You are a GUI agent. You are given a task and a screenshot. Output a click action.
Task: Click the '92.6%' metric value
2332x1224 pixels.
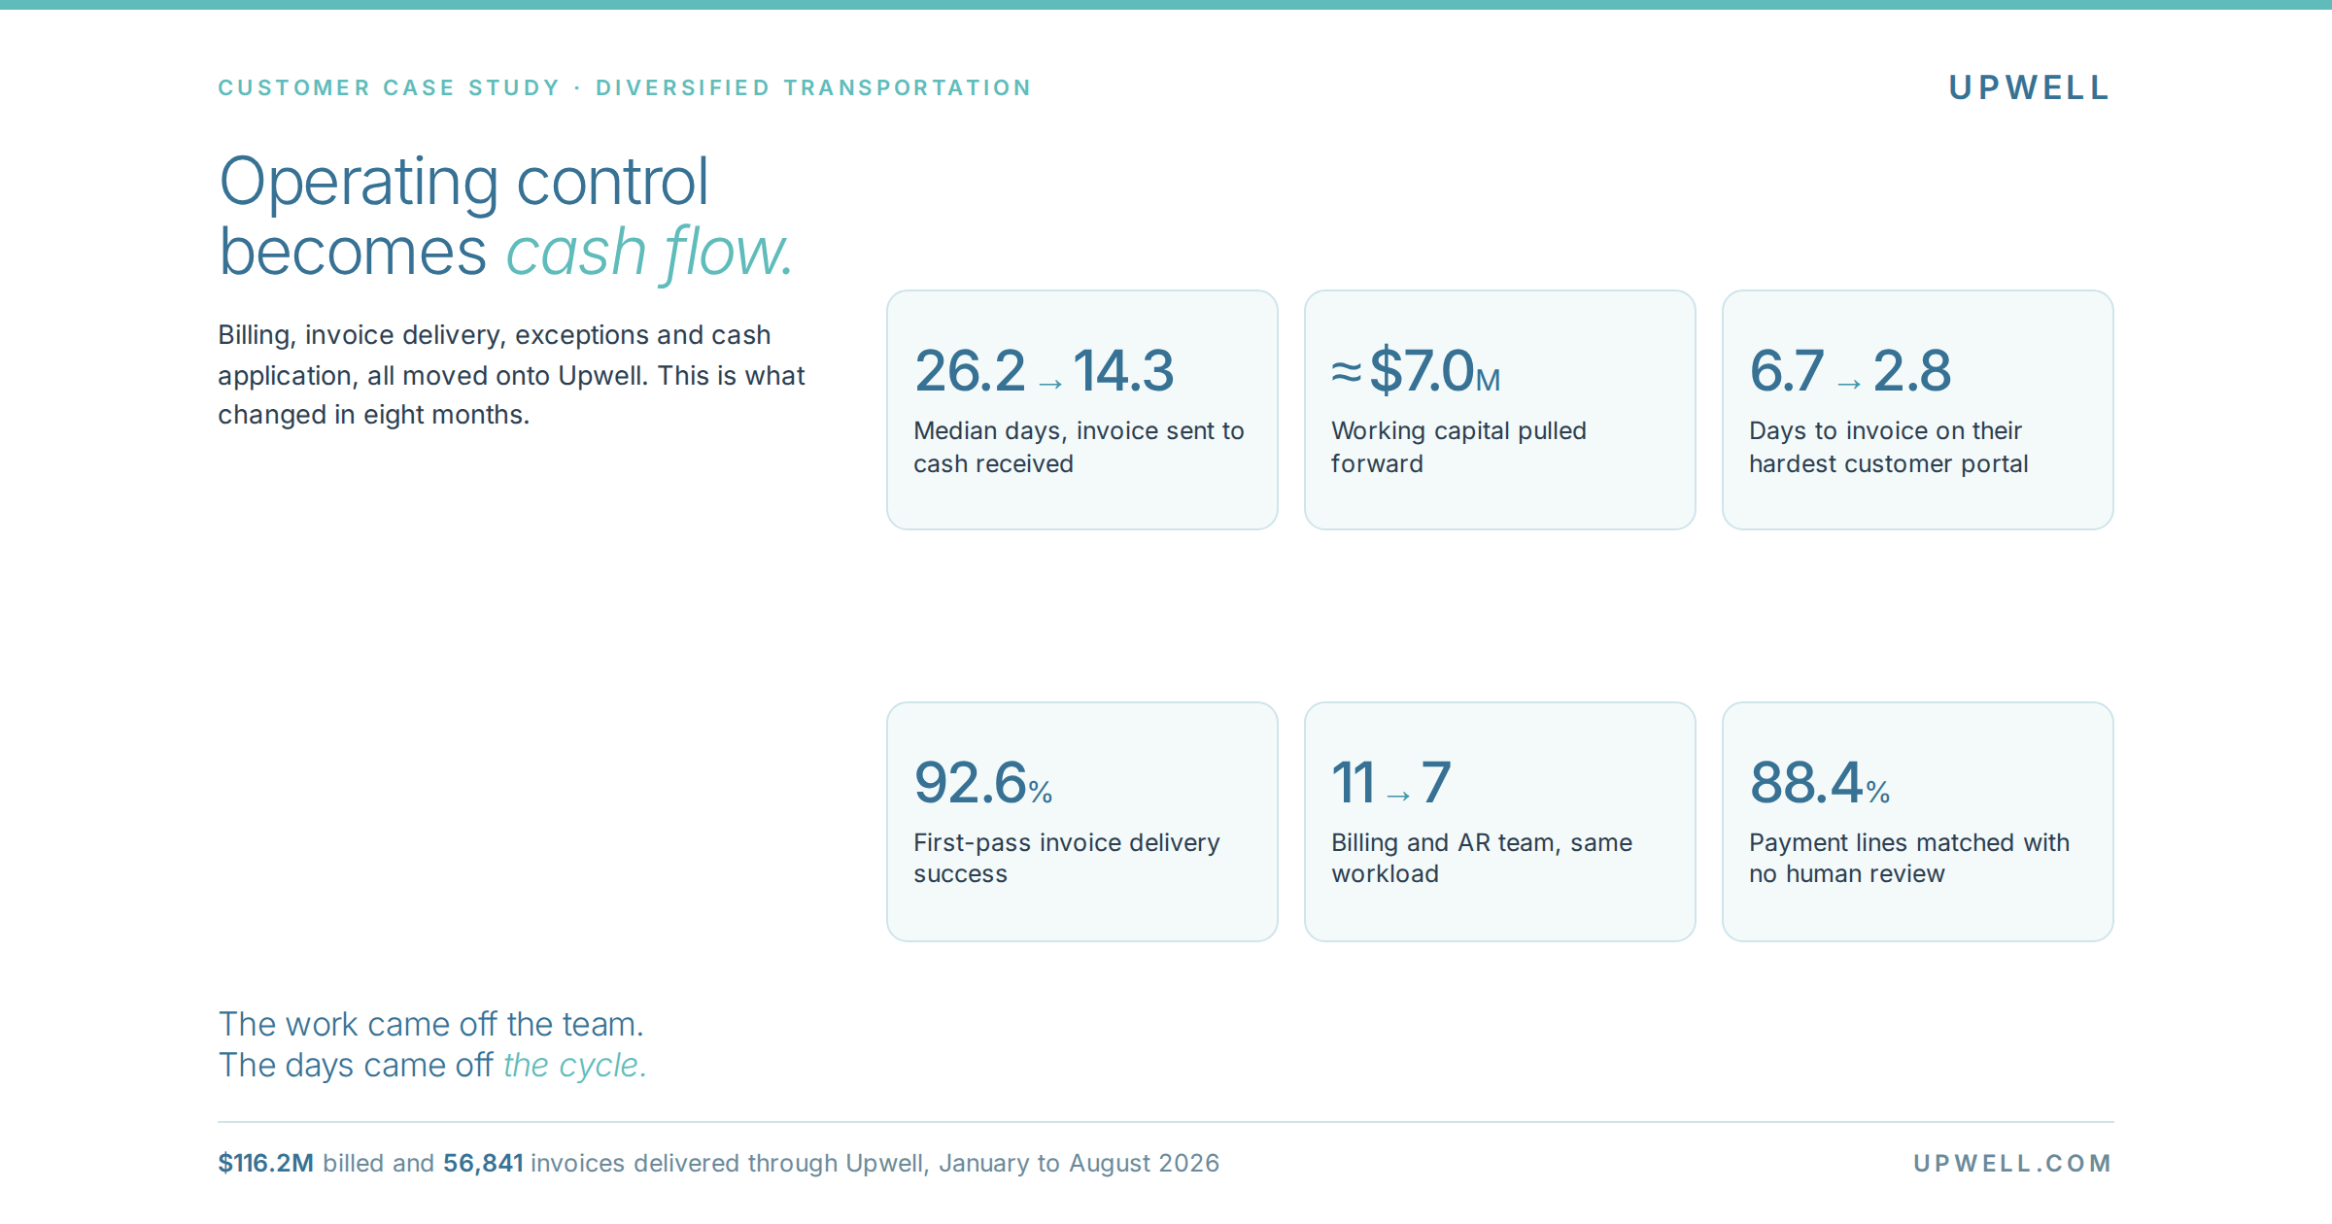[983, 782]
